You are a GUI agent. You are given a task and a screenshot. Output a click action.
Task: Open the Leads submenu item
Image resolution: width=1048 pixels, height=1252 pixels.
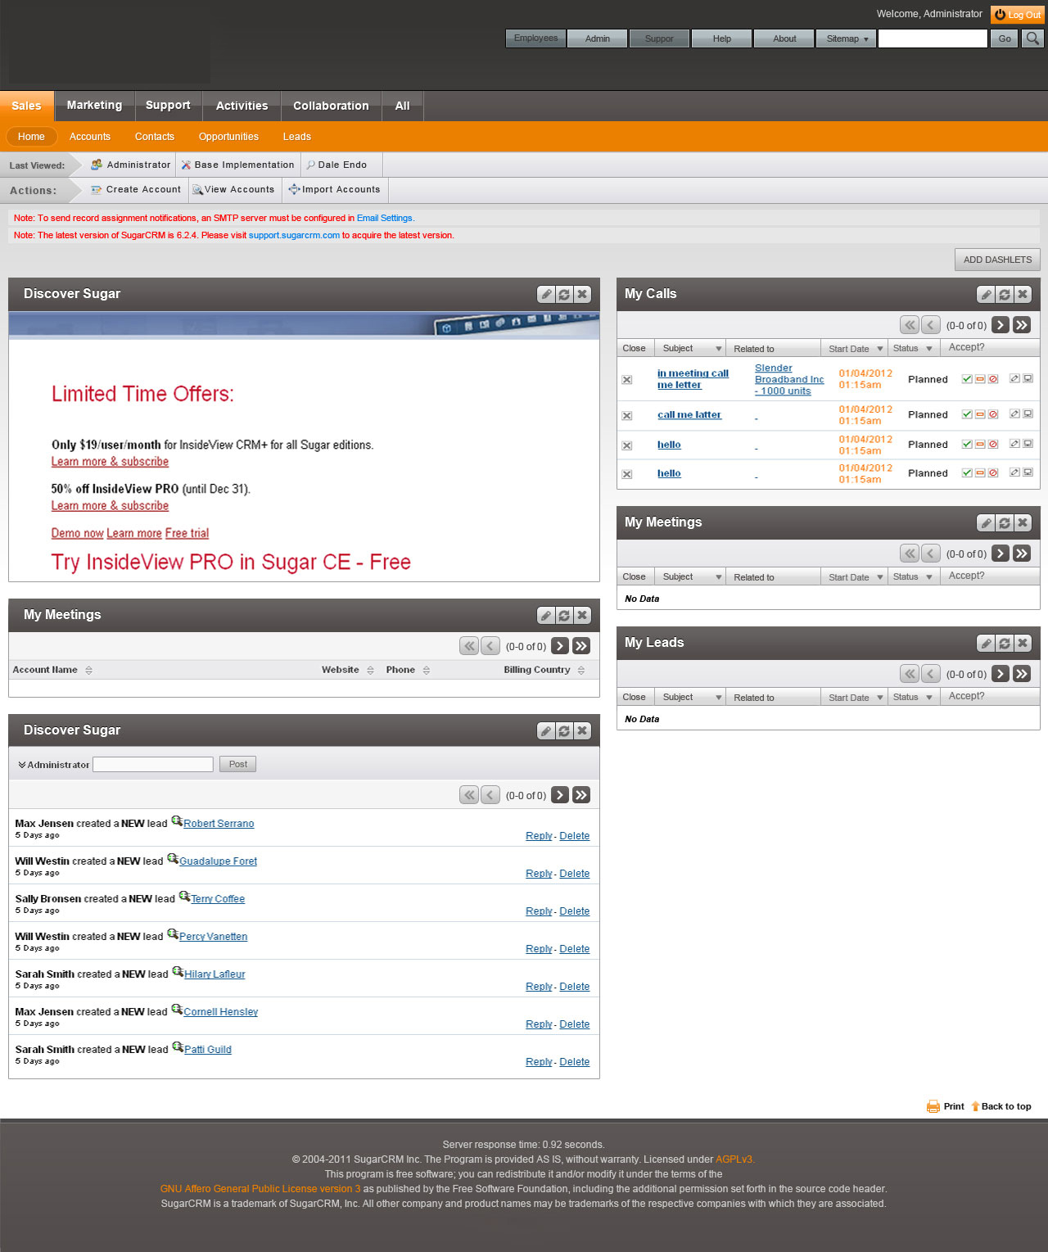point(296,137)
